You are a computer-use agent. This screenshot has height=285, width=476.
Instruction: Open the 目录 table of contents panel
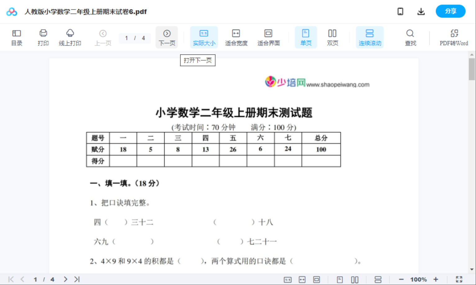click(x=16, y=37)
